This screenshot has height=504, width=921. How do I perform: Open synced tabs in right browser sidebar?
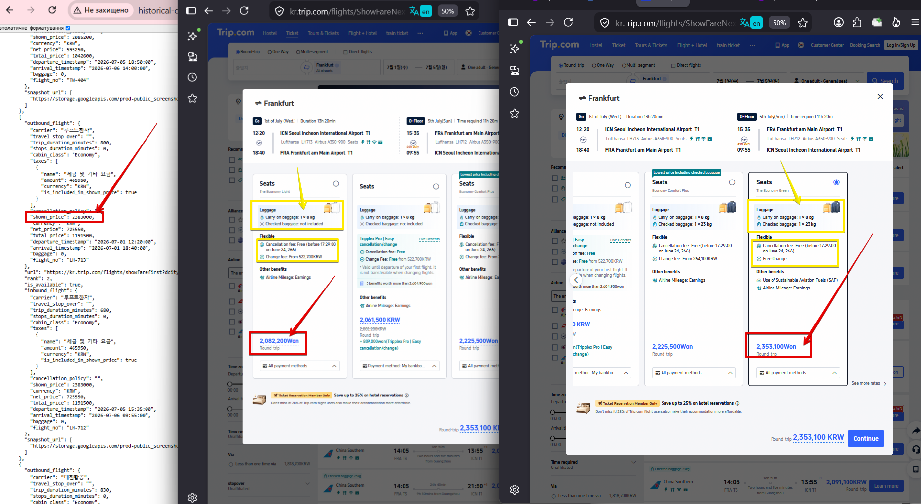pos(515,70)
